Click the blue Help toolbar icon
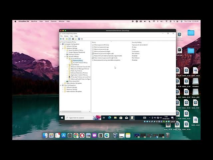Screen dimensions: 213x160 79,39
